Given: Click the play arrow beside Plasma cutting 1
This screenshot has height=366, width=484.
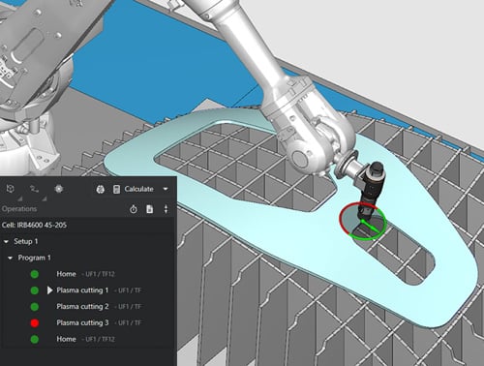Looking at the screenshot, I should tap(50, 290).
